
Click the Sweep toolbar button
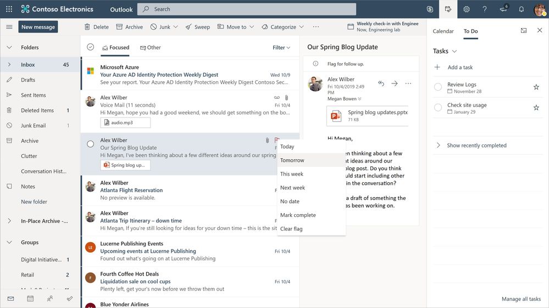pyautogui.click(x=198, y=27)
